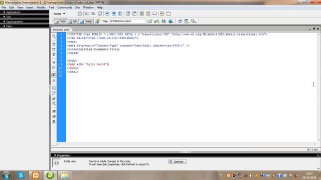Insert a Hidden Field form element
The width and height of the screenshot is (321, 180).
pyautogui.click(x=94, y=13)
